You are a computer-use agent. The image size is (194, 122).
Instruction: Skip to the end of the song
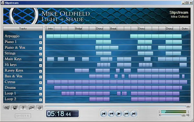[134, 114]
